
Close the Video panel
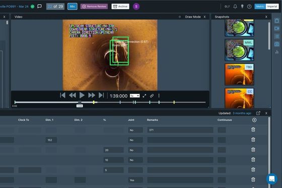coord(204,17)
